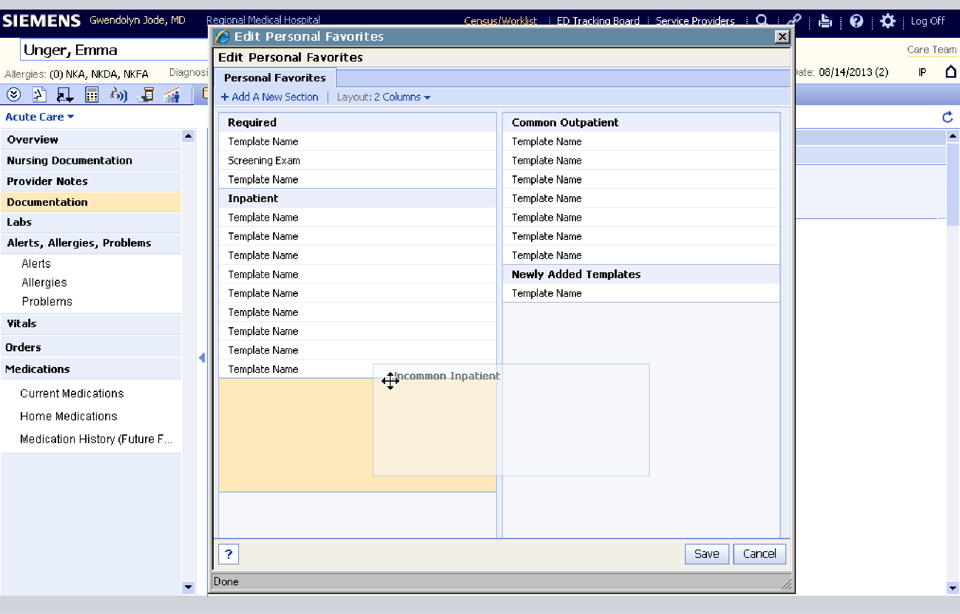Click the help question mark in header
The image size is (960, 614).
coord(856,21)
